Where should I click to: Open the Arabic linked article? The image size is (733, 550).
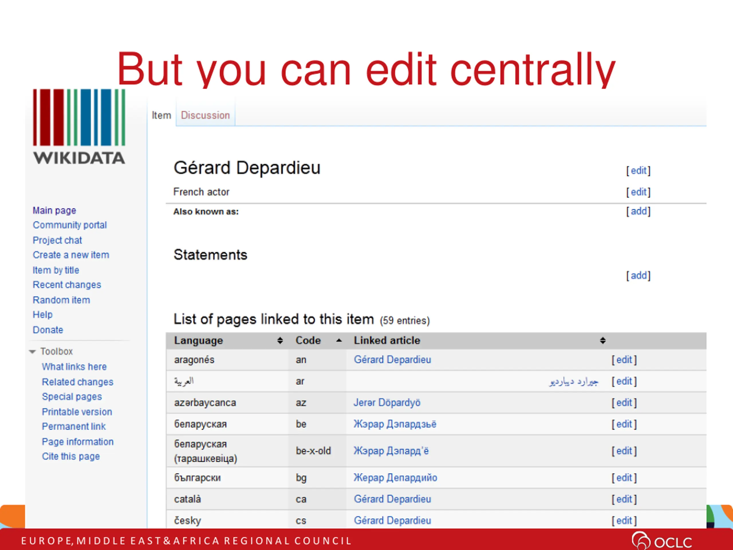coord(574,382)
